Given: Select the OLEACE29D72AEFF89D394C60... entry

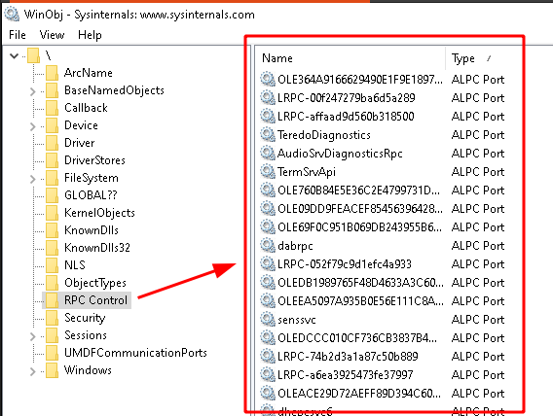Looking at the screenshot, I should [x=359, y=394].
